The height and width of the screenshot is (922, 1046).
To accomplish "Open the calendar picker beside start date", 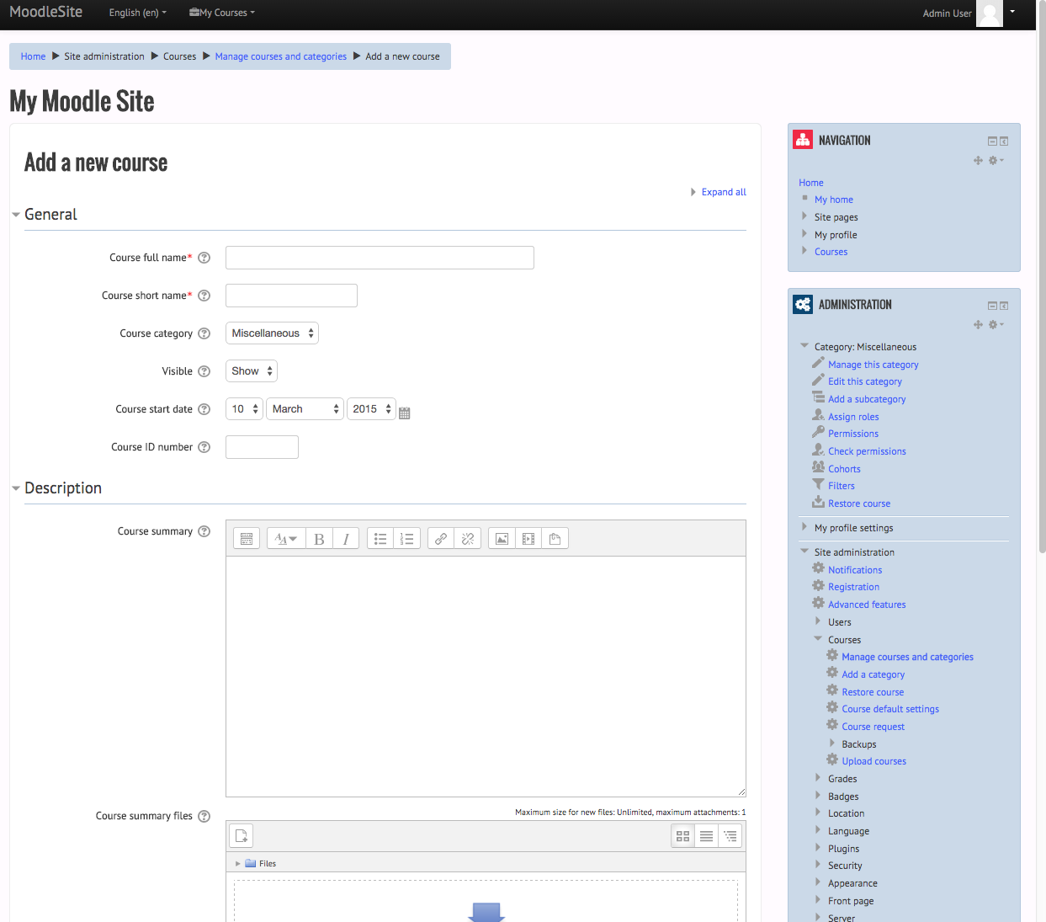I will coord(405,413).
